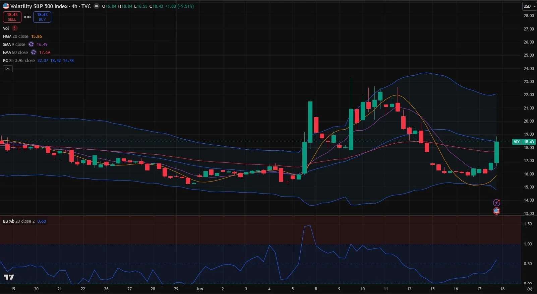
Task: Click the 18 date on the time axis
Action: pos(502,289)
